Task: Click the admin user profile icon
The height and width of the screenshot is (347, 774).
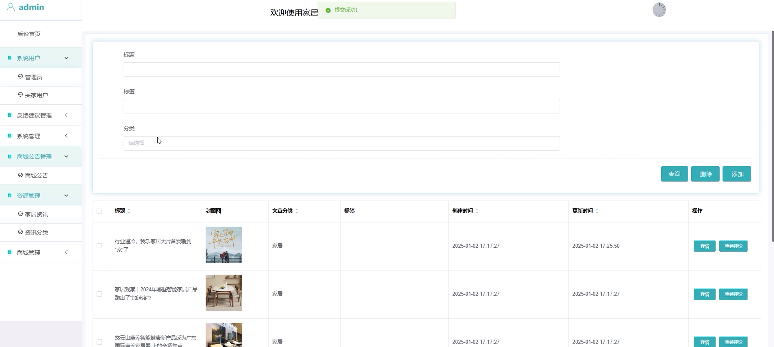Action: coord(11,7)
